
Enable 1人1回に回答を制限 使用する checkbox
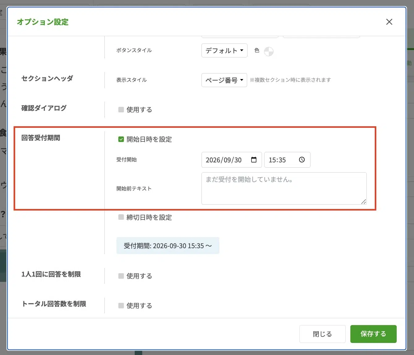tap(121, 276)
